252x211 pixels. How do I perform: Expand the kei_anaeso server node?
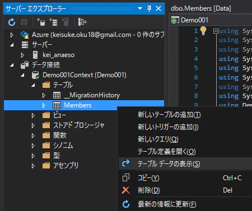click(x=22, y=55)
